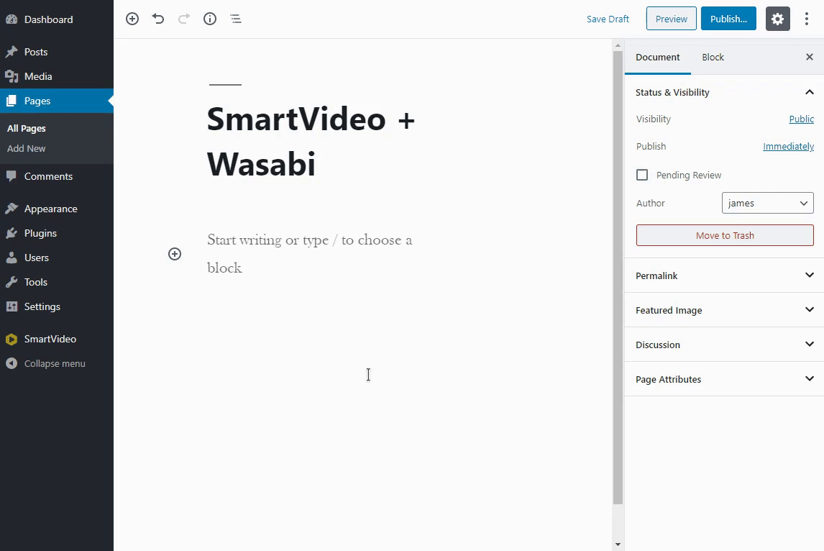Image resolution: width=824 pixels, height=551 pixels.
Task: Toggle the settings gear sidebar button
Action: tap(778, 19)
